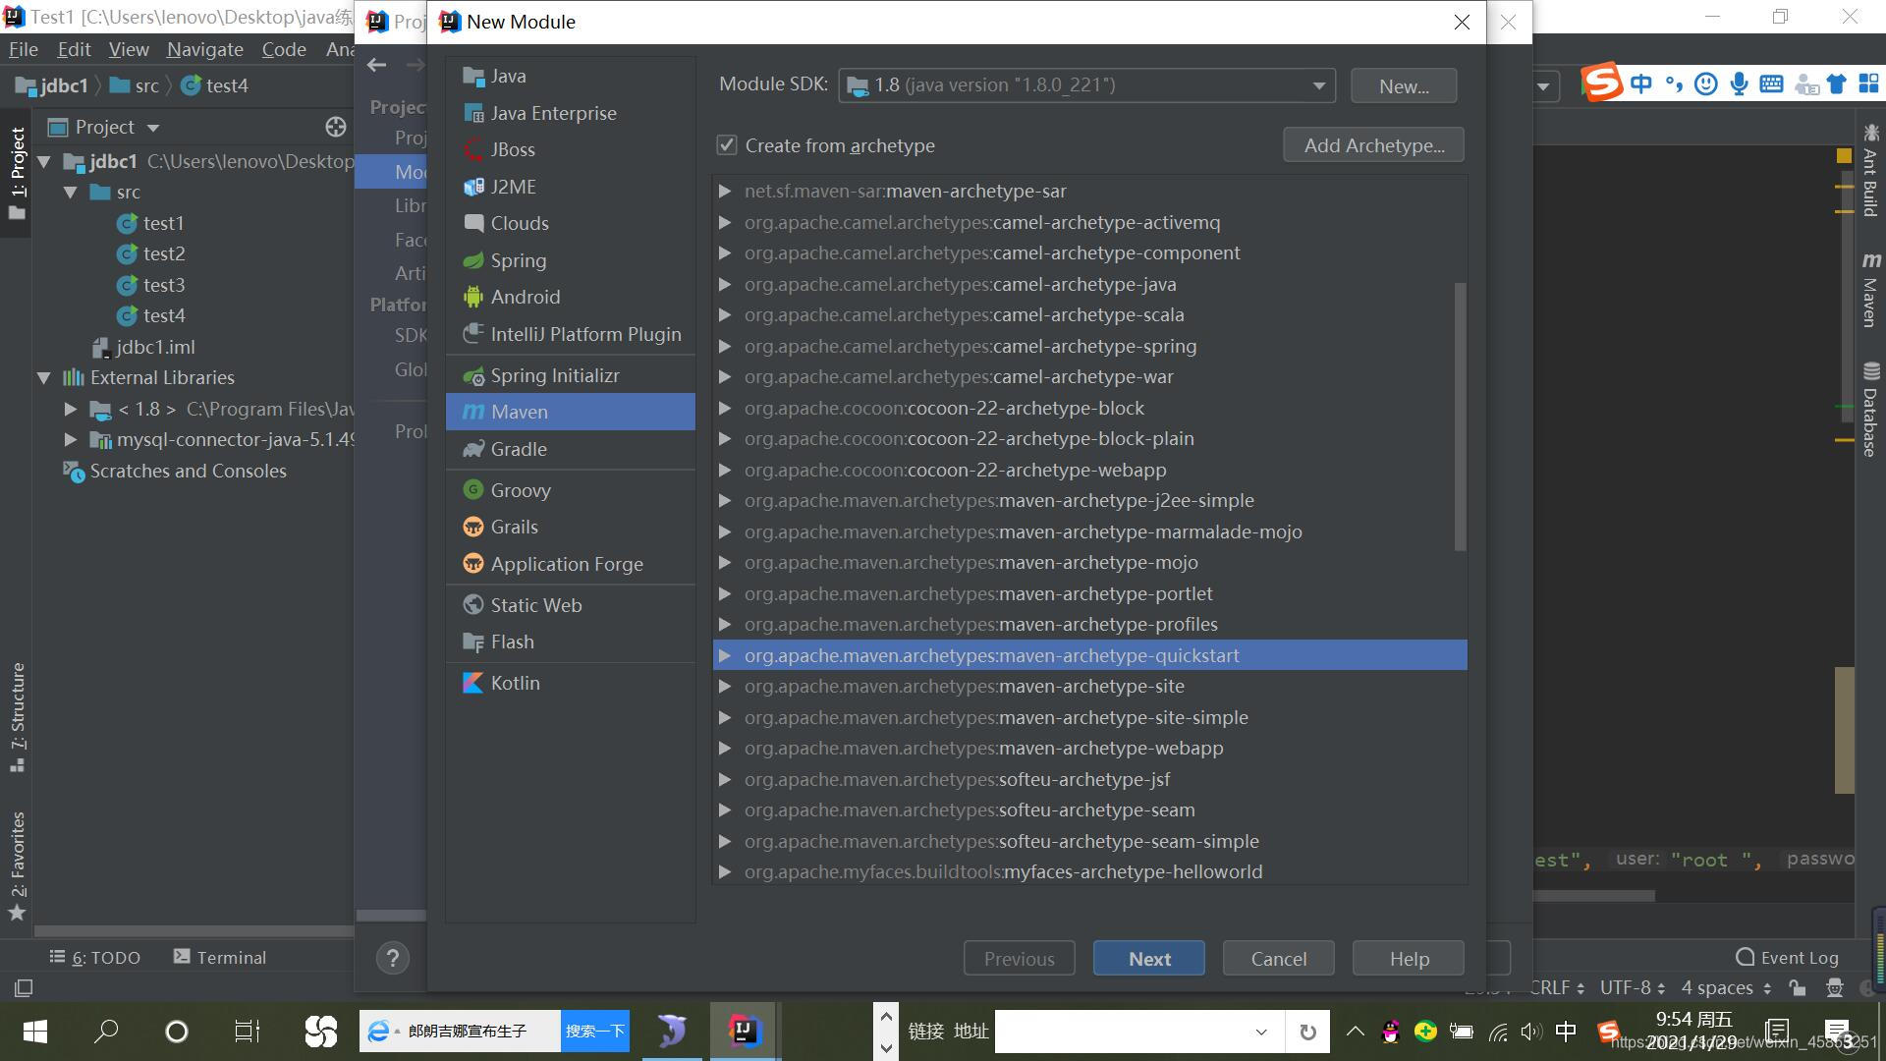The width and height of the screenshot is (1886, 1061).
Task: Open Windows taskbar search
Action: [x=106, y=1032]
